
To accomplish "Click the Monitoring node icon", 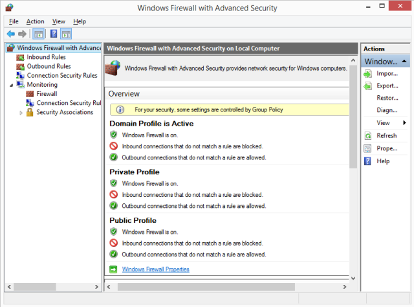I will tap(20, 85).
